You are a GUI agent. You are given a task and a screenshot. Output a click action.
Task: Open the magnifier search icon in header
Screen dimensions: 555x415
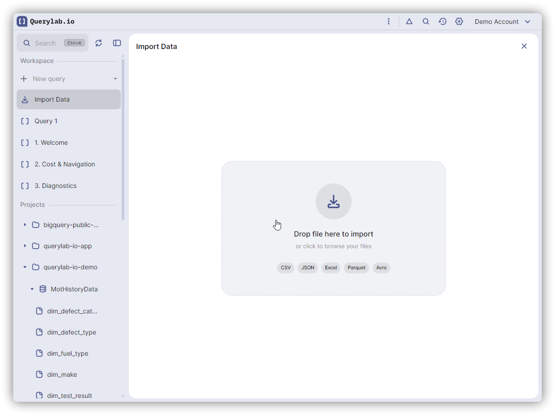(x=426, y=22)
